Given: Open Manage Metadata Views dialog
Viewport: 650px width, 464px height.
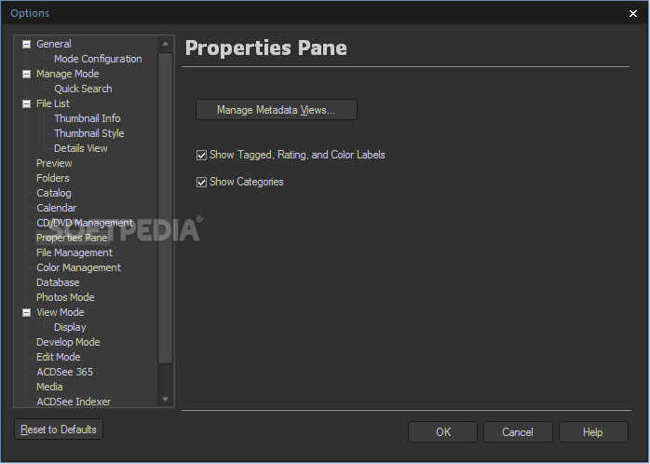Looking at the screenshot, I should click(x=276, y=109).
